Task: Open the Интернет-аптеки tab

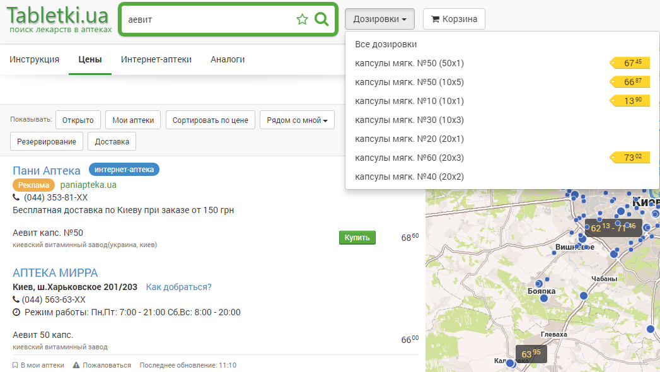Action: point(156,59)
